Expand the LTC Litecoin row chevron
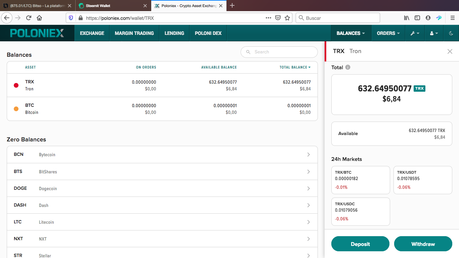Screen dimensions: 459x258 click(308, 222)
